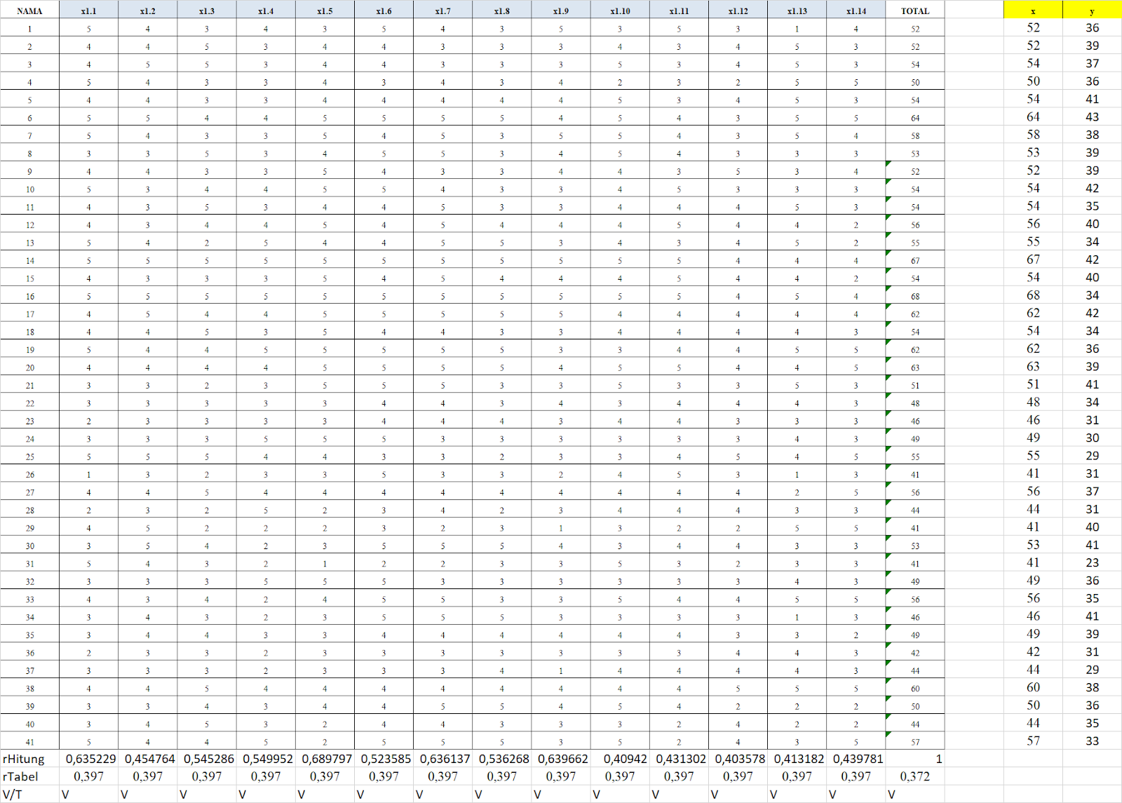
Task: Select the x1.4 column header
Action: click(x=266, y=11)
